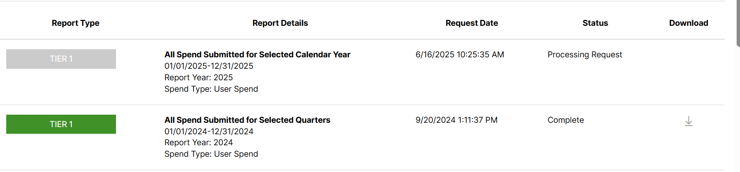This screenshot has width=740, height=172.
Task: Click the gray TIER 1 badge
Action: (61, 59)
